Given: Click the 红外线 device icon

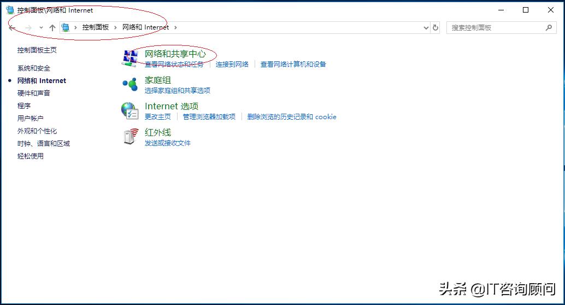Looking at the screenshot, I should [131, 137].
